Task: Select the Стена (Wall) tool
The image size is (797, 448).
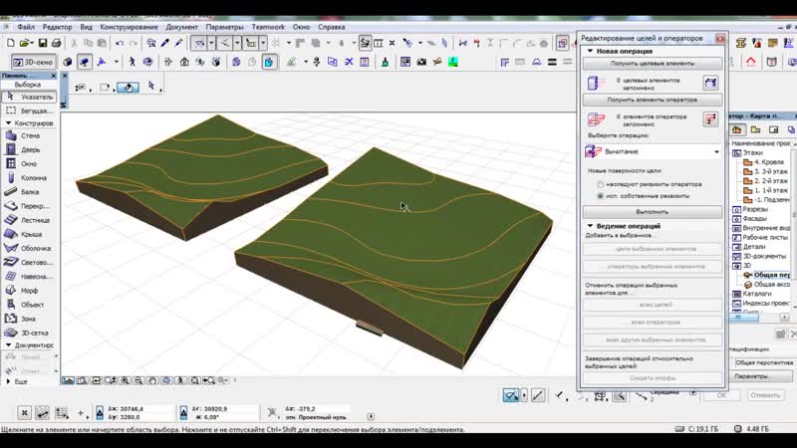Action: coord(30,135)
